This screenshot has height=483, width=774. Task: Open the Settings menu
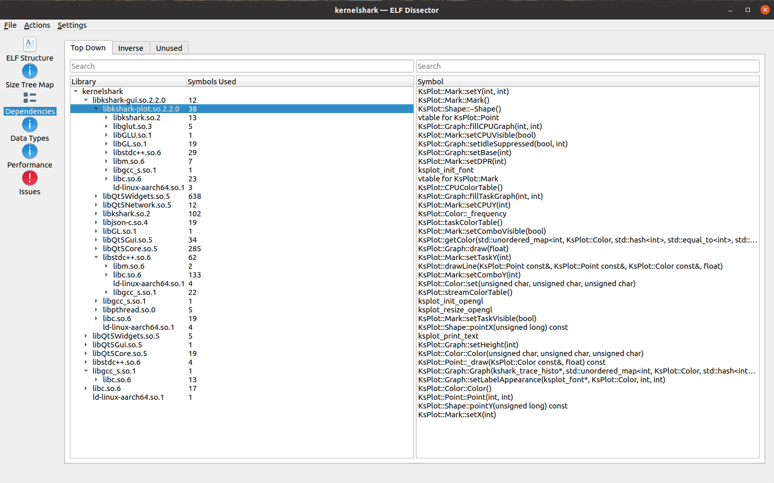click(72, 25)
